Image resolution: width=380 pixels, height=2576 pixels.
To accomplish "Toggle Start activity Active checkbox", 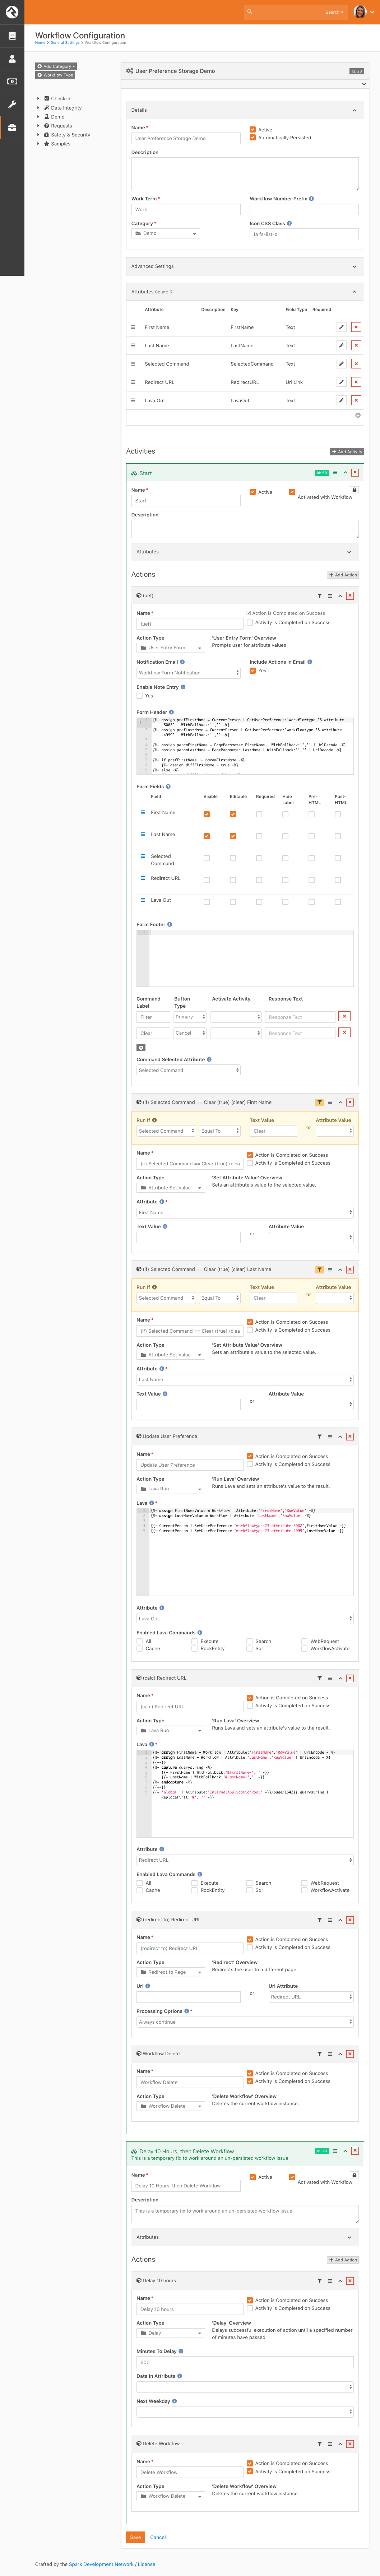I will 252,492.
